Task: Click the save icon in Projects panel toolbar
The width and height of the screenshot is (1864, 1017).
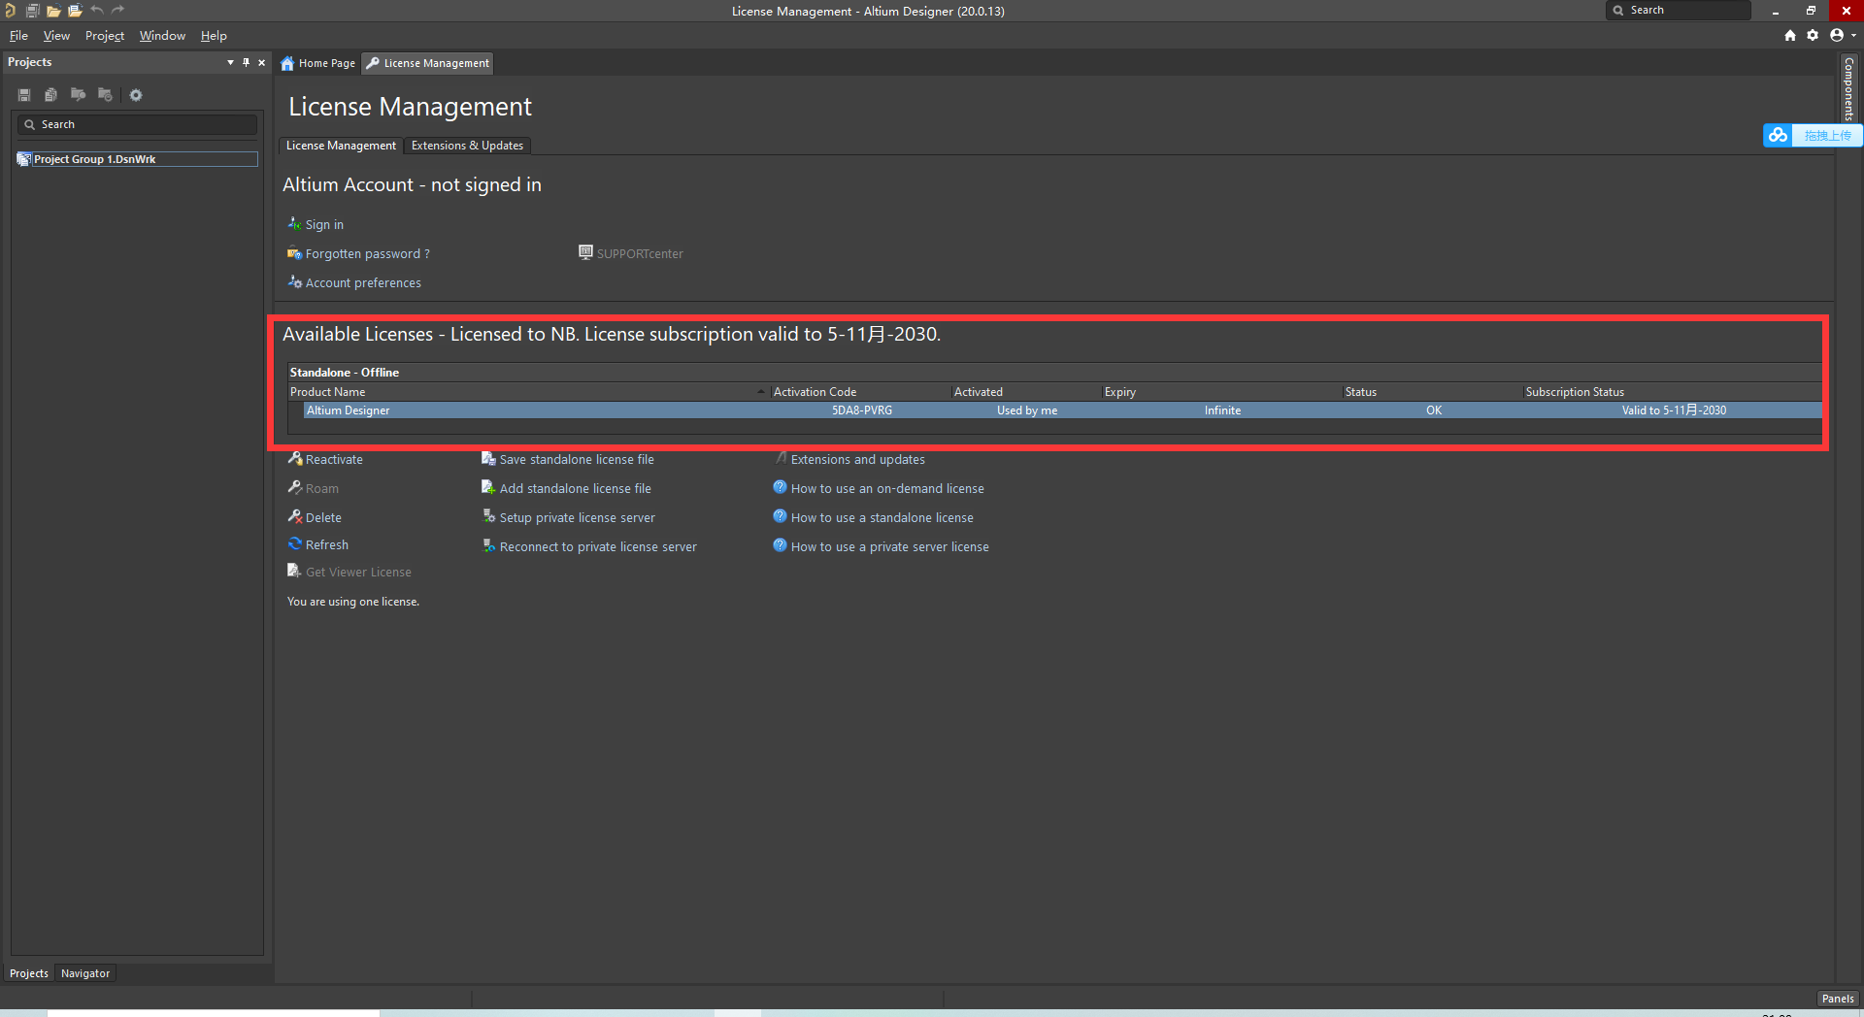Action: tap(24, 95)
